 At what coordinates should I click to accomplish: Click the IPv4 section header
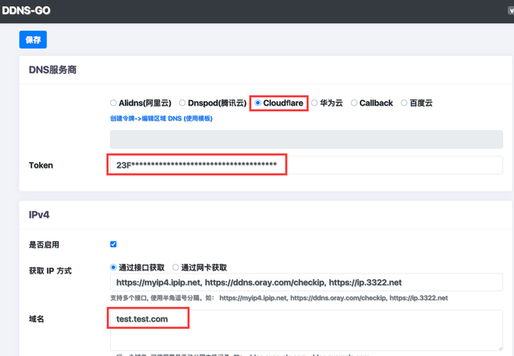point(40,216)
